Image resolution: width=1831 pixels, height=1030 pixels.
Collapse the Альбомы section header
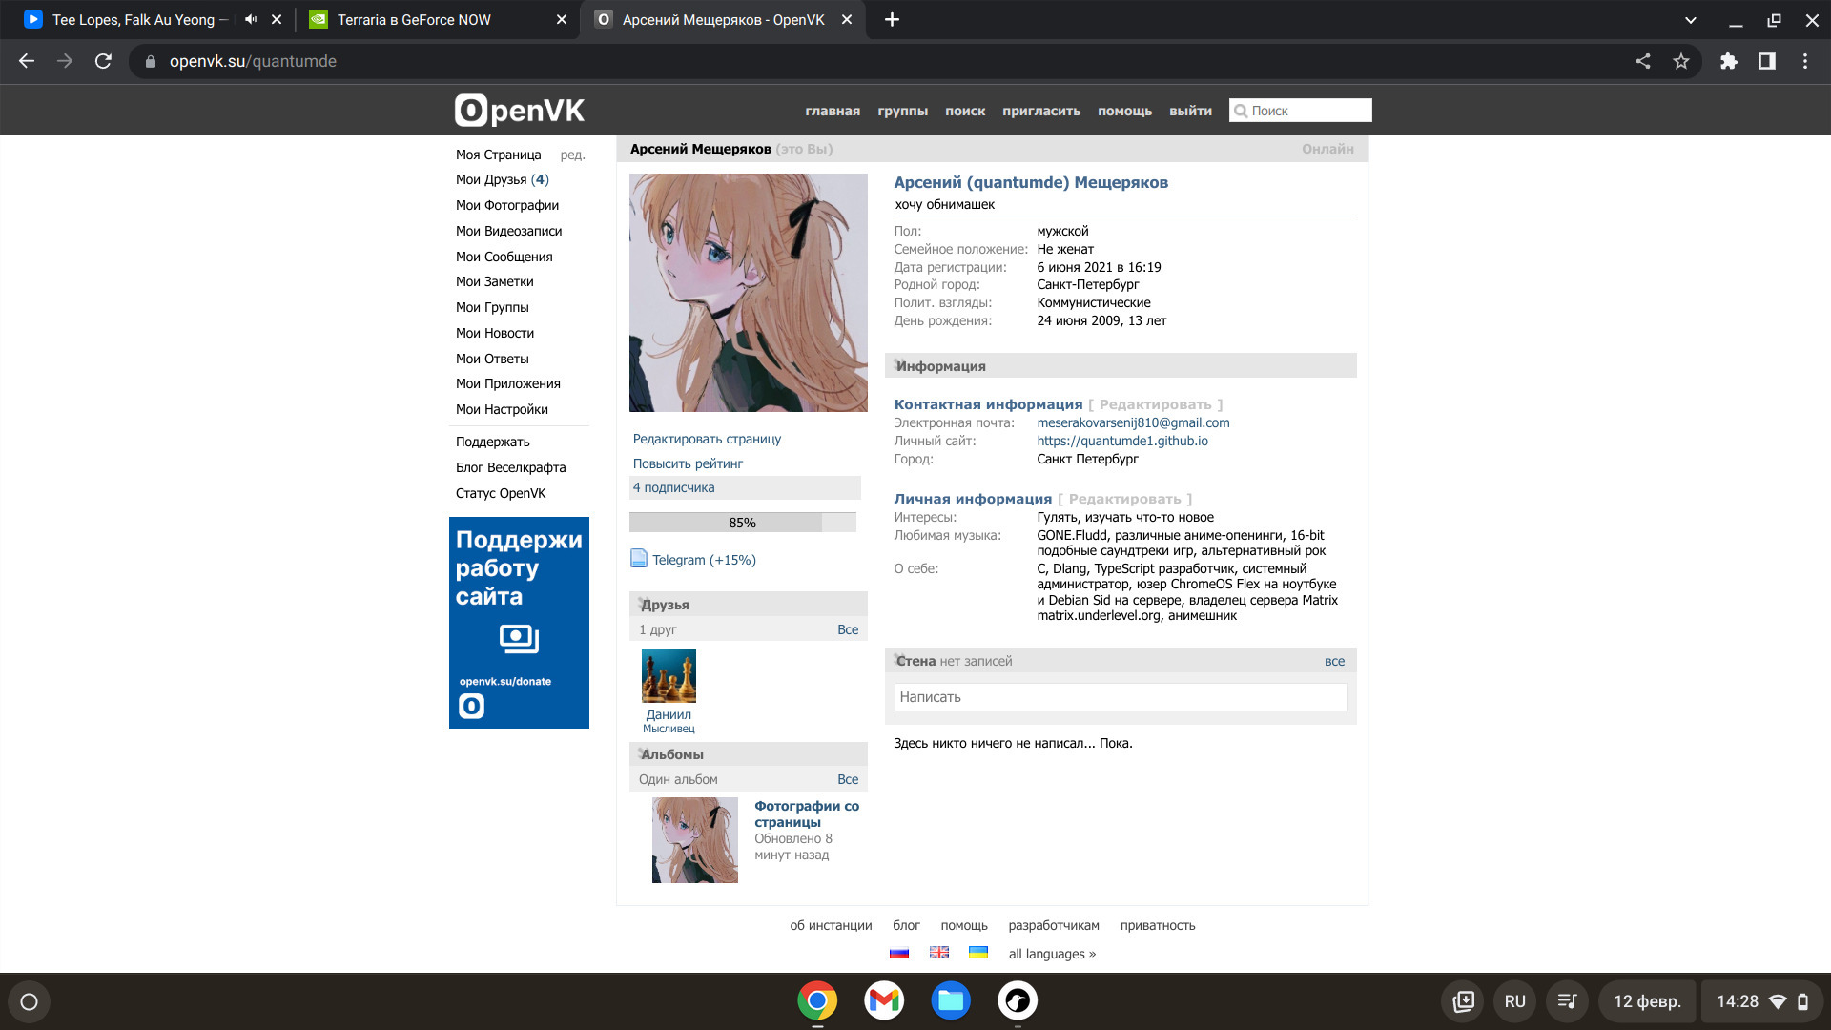tap(671, 754)
